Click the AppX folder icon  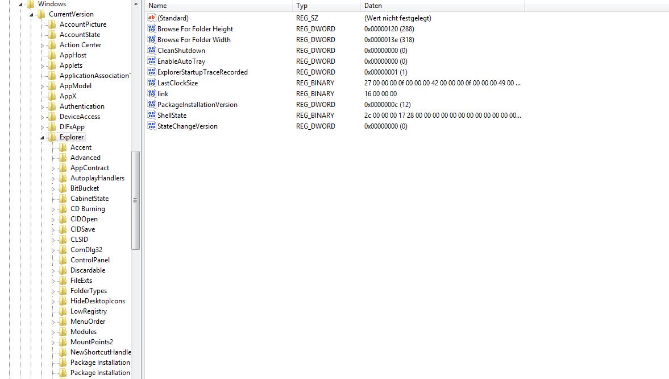tap(52, 96)
